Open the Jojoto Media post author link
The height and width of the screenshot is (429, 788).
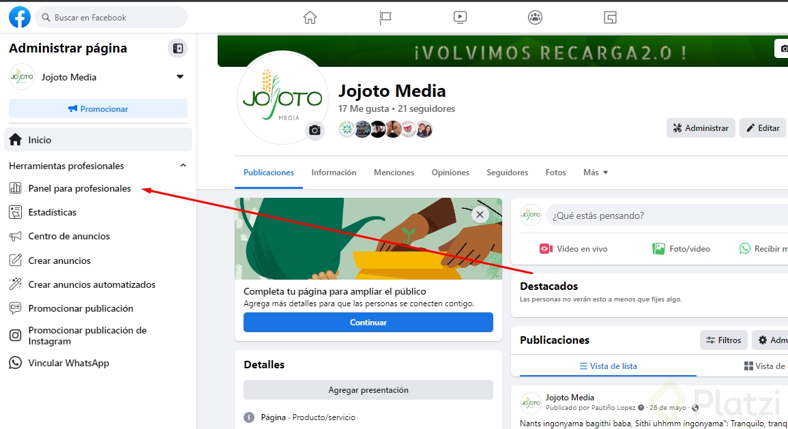(570, 398)
